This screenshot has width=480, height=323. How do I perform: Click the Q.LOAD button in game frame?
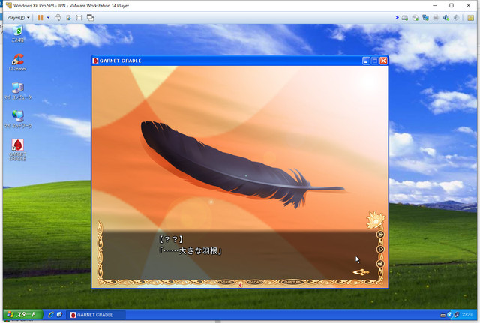pyautogui.click(x=254, y=282)
